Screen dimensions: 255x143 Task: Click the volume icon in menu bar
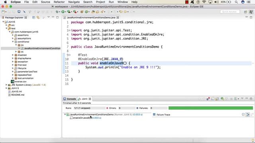[216, 2]
